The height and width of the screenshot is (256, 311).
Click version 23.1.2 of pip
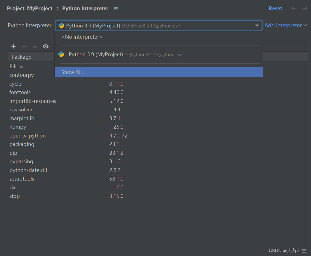[116, 153]
